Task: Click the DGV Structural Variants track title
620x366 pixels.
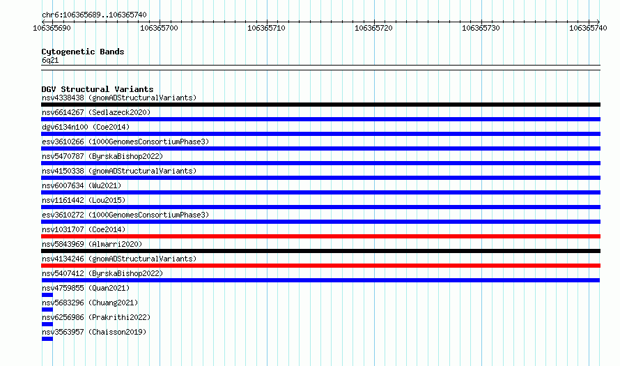Action: click(98, 89)
